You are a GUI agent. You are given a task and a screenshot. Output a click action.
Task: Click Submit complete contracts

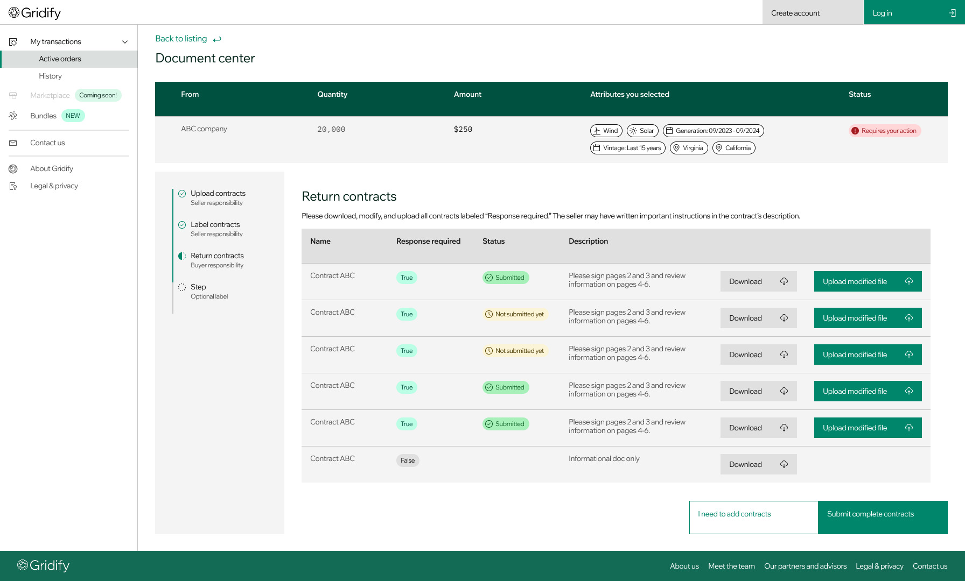(x=883, y=518)
